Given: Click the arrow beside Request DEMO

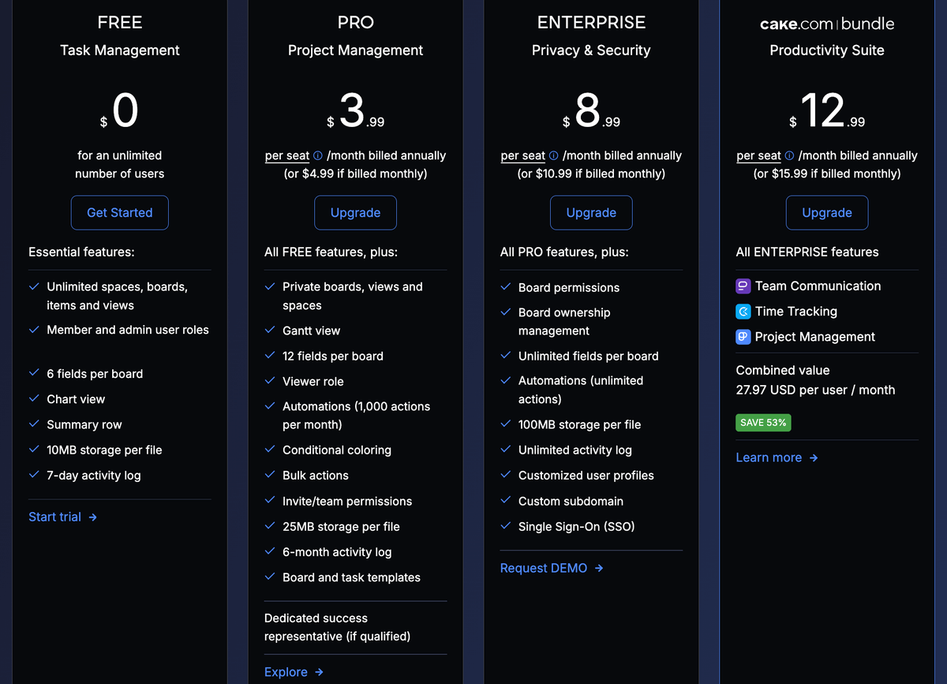Looking at the screenshot, I should click(x=599, y=568).
